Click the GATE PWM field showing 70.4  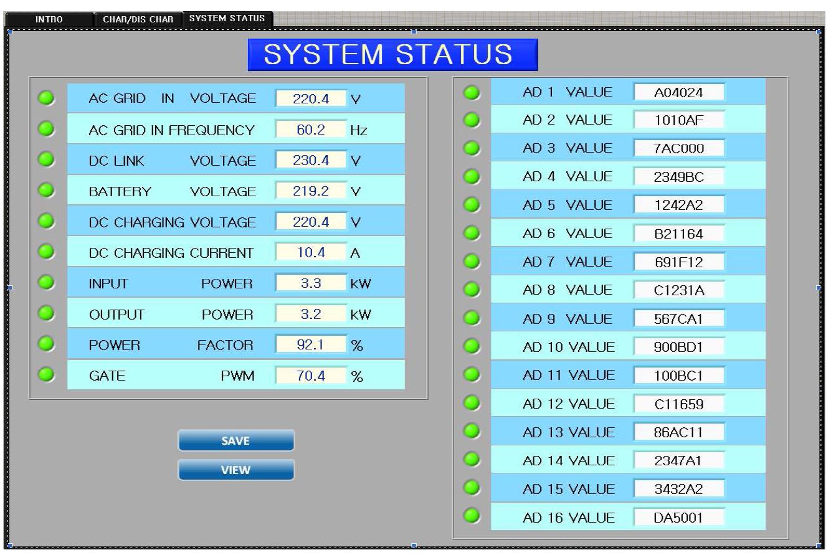click(x=311, y=376)
